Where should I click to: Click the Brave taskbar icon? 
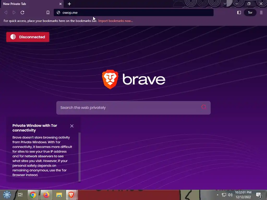(x=71, y=195)
